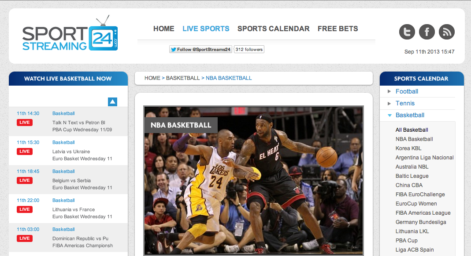Select Korea KBL league link
Image resolution: width=471 pixels, height=256 pixels.
click(408, 148)
